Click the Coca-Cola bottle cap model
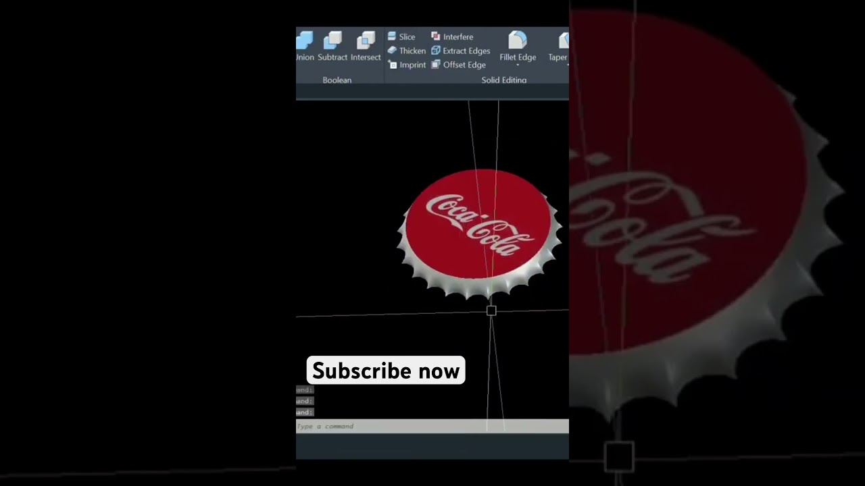 (480, 233)
